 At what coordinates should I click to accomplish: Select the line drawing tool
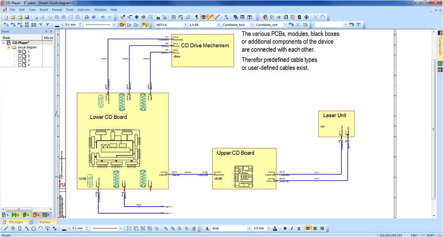[6, 228]
